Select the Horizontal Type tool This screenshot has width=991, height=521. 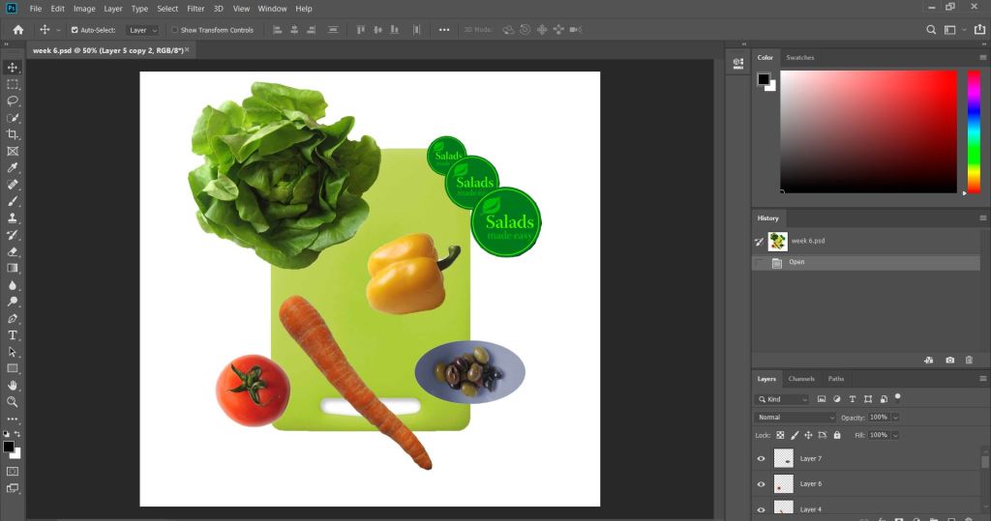coord(13,334)
